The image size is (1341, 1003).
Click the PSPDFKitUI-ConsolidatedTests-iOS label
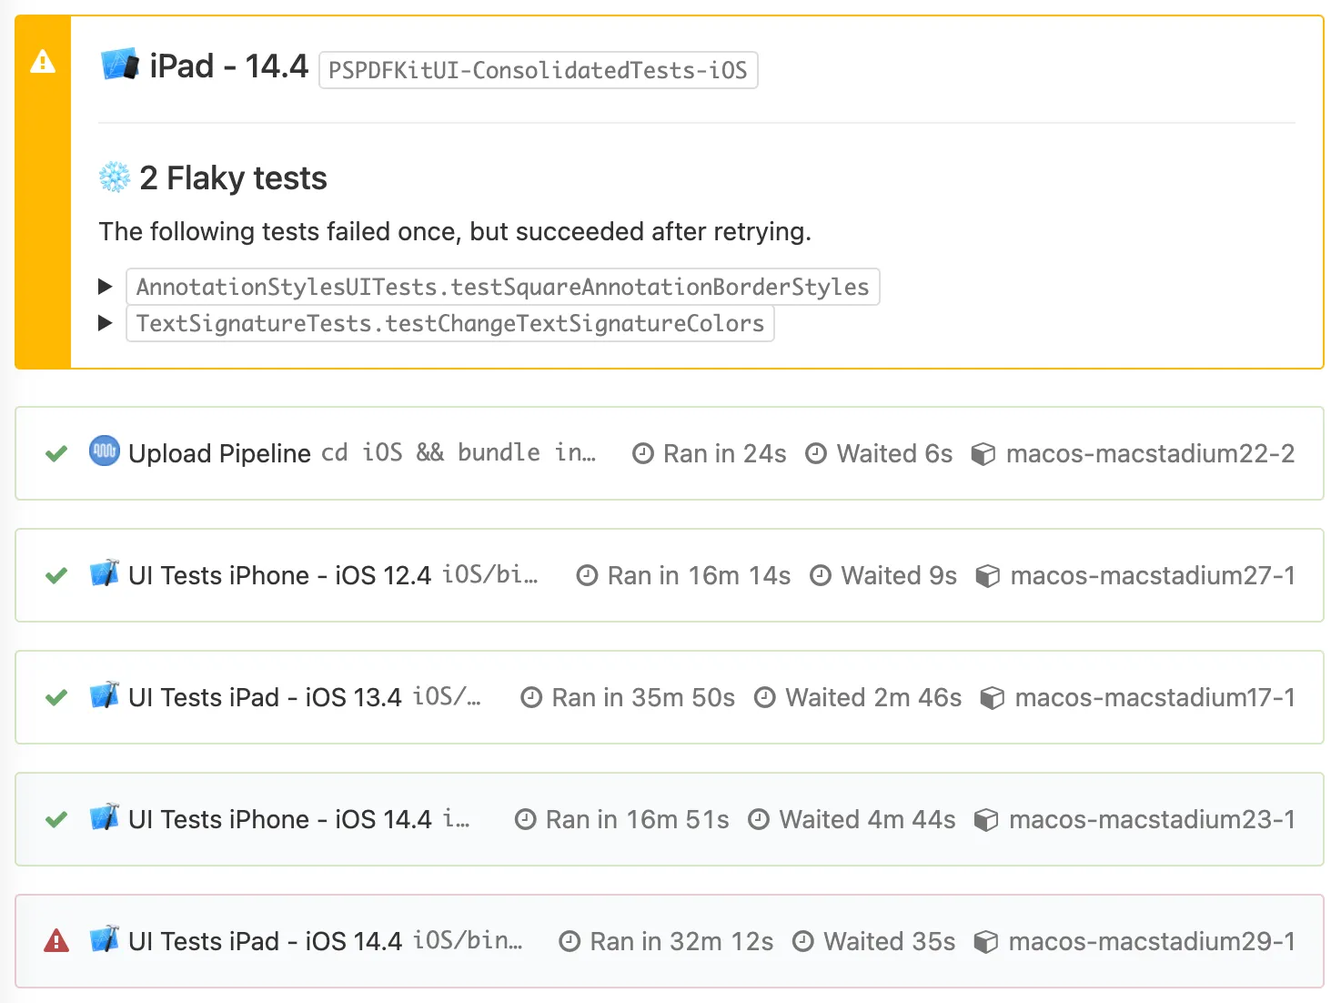pyautogui.click(x=539, y=70)
